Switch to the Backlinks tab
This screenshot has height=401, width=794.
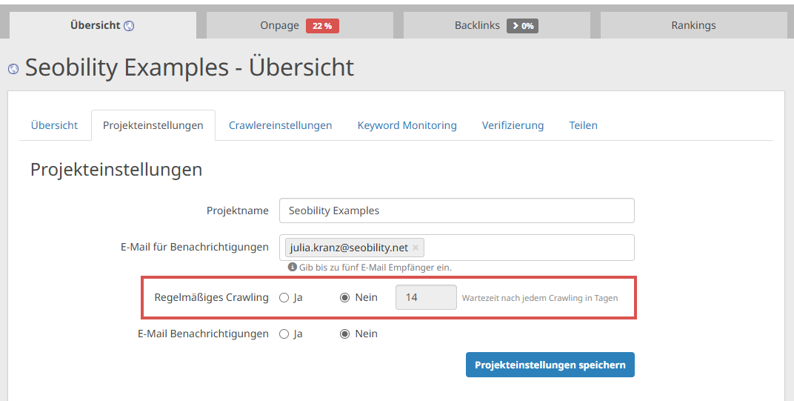coord(497,25)
